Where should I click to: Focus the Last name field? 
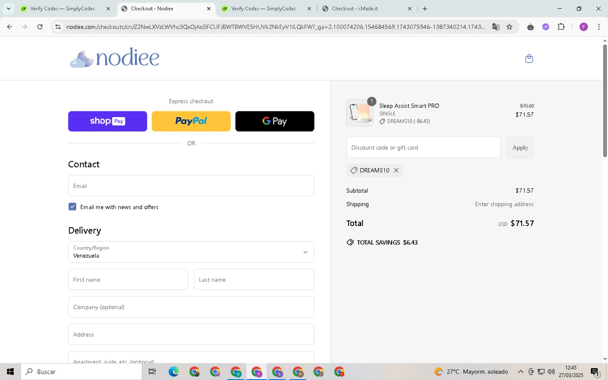click(x=254, y=280)
